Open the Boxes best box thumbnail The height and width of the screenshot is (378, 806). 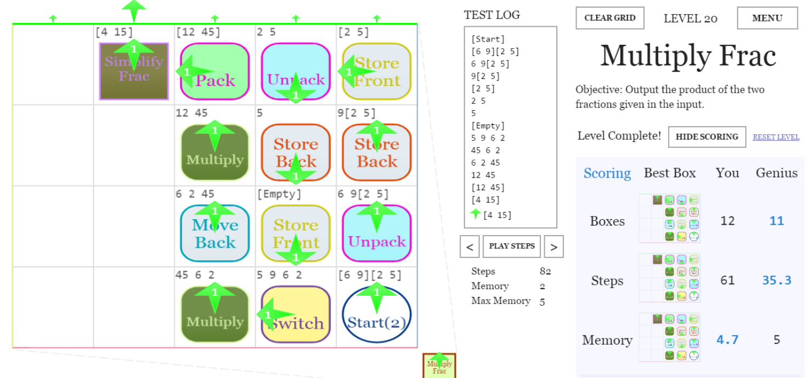(670, 218)
